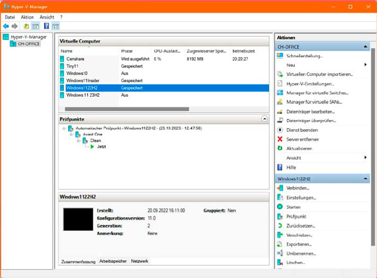Sort by the Phase column header

(x=135, y=51)
